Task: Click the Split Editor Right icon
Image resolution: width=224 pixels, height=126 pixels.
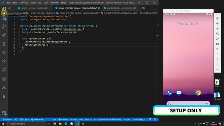Action: (x=149, y=8)
